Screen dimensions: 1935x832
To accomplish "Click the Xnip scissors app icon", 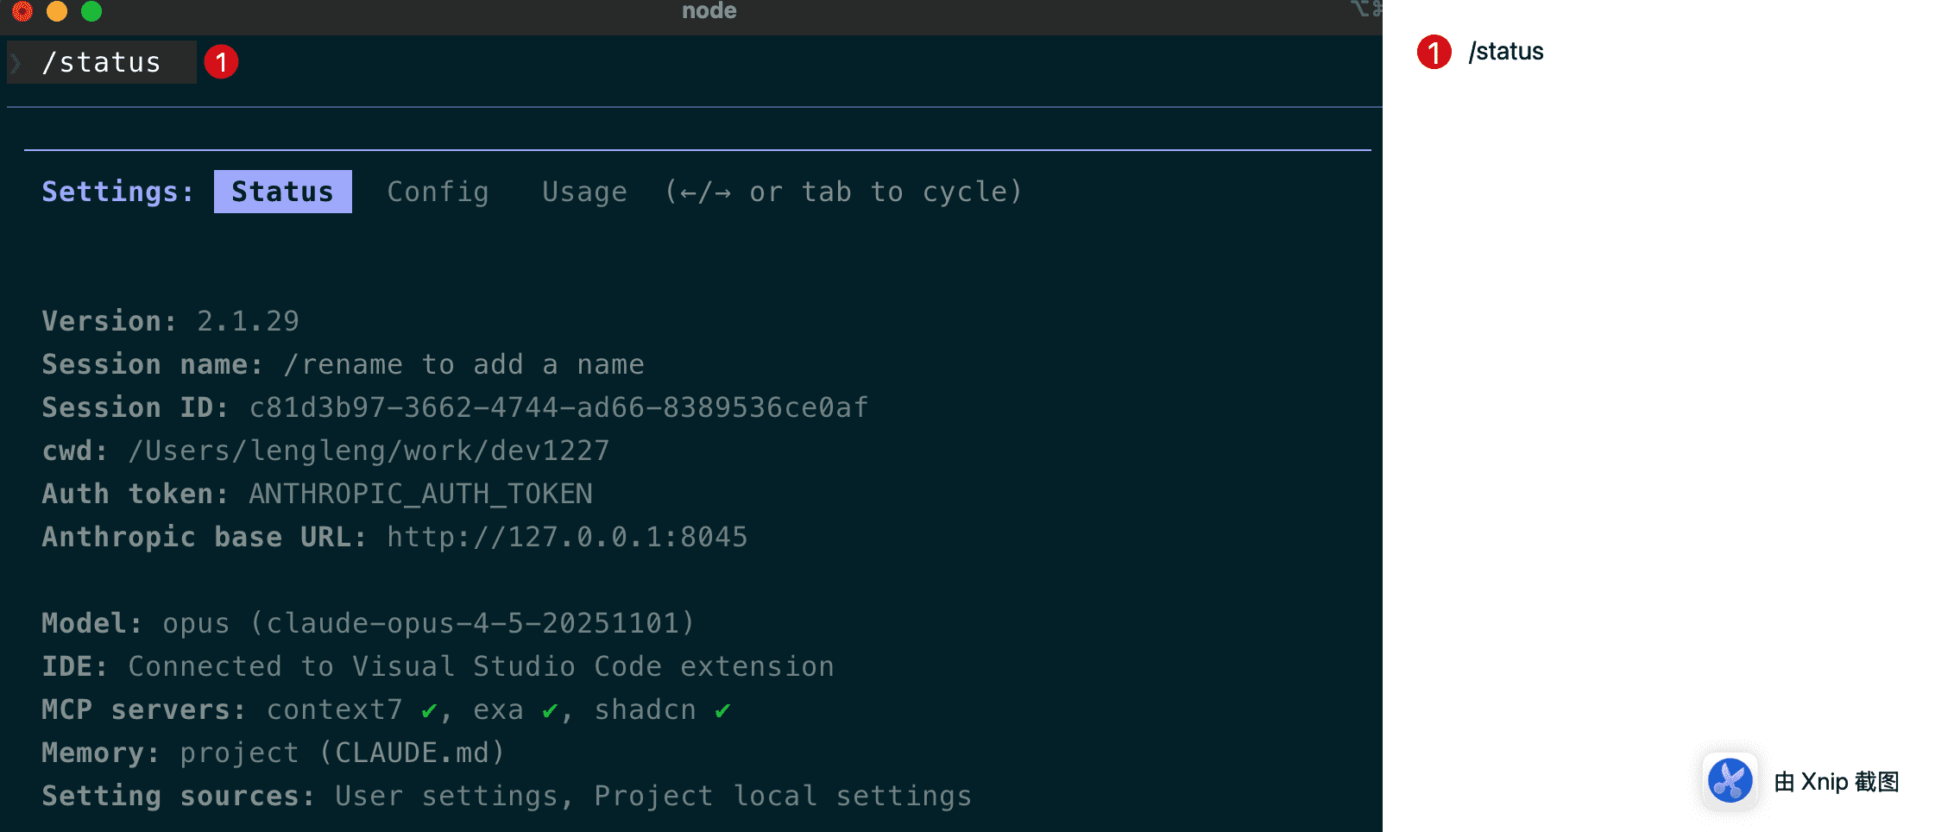I will click(x=1730, y=781).
